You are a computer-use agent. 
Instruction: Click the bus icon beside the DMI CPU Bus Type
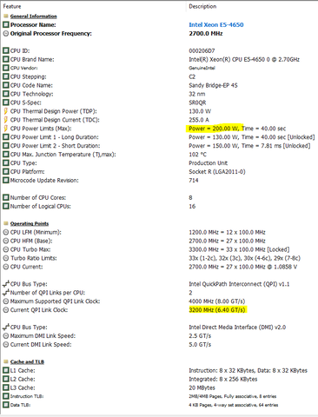[x=6, y=328]
